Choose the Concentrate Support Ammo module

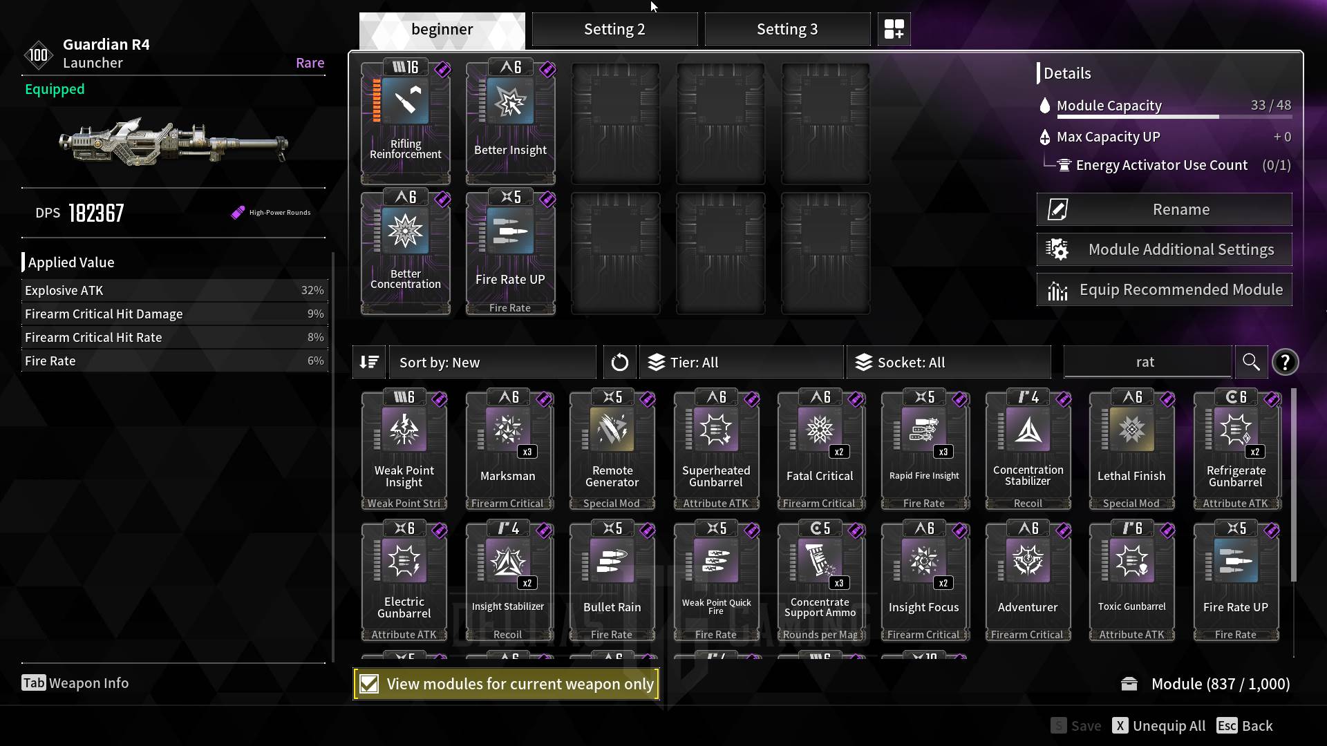tap(820, 581)
